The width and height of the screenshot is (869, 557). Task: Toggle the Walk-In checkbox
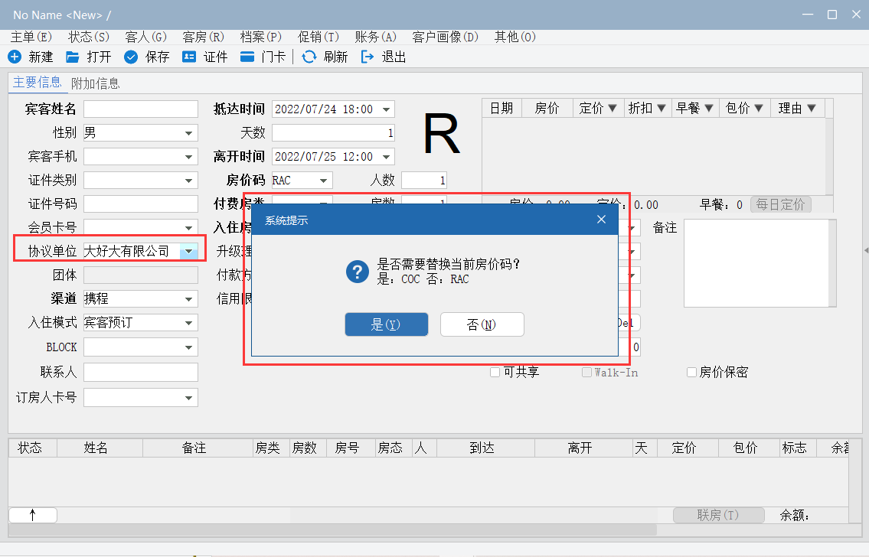click(x=586, y=372)
